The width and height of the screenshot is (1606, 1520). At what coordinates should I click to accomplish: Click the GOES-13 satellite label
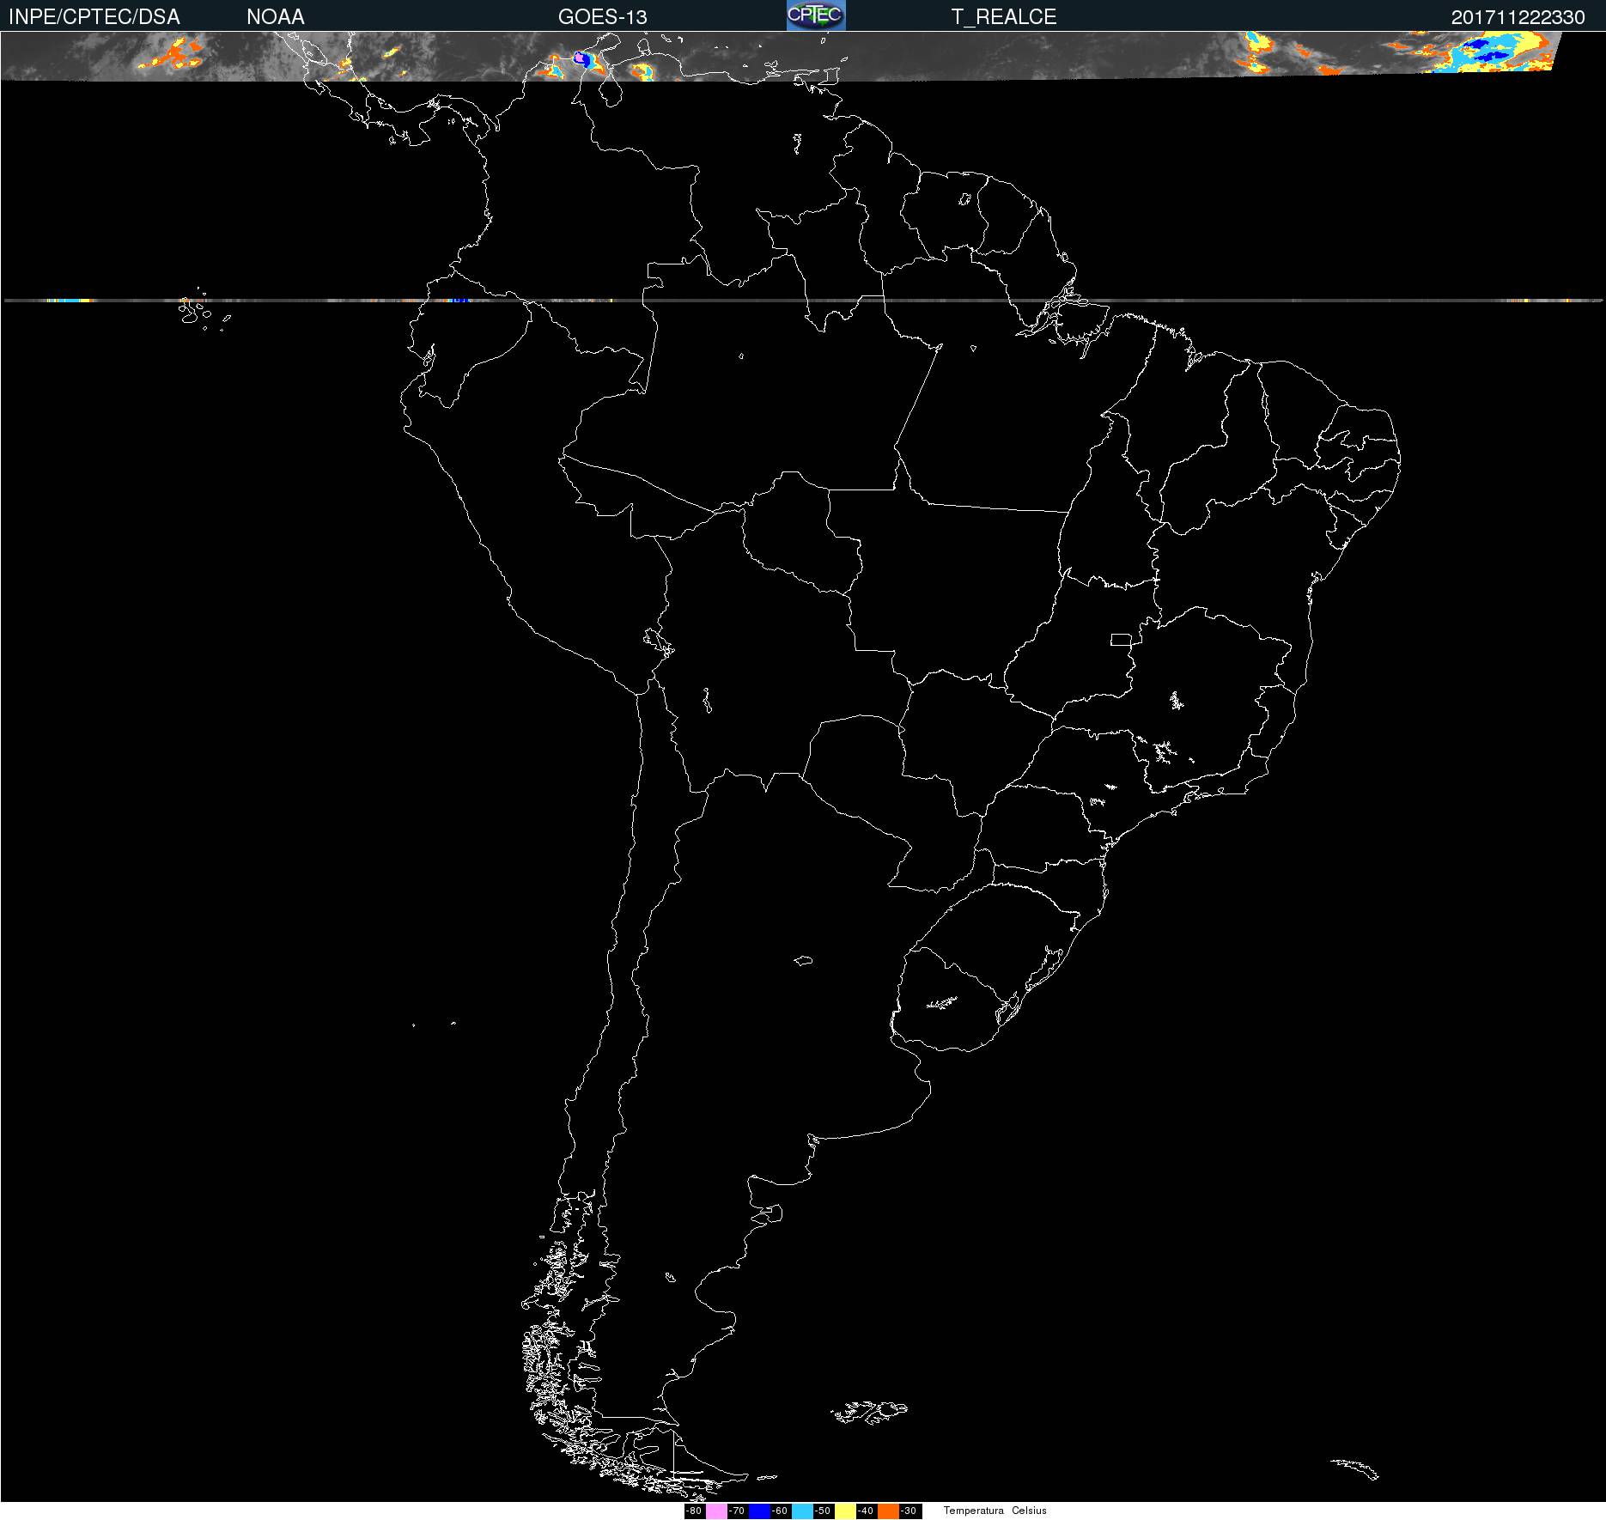603,17
